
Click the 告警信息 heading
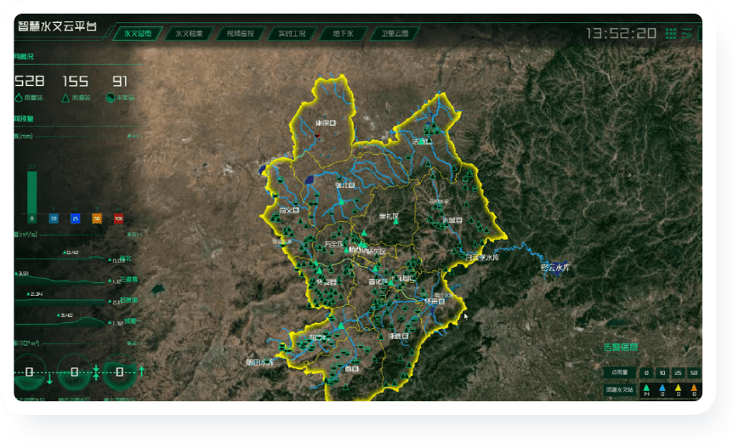pos(621,347)
